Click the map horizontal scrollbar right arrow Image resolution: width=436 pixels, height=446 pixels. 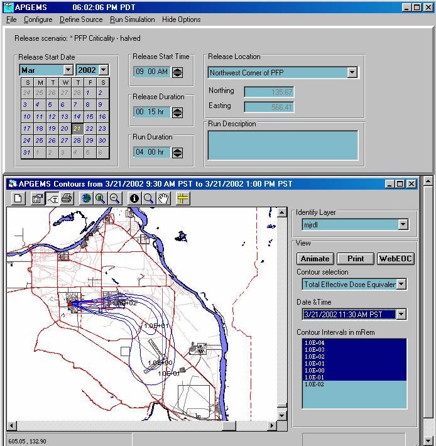tap(272, 426)
